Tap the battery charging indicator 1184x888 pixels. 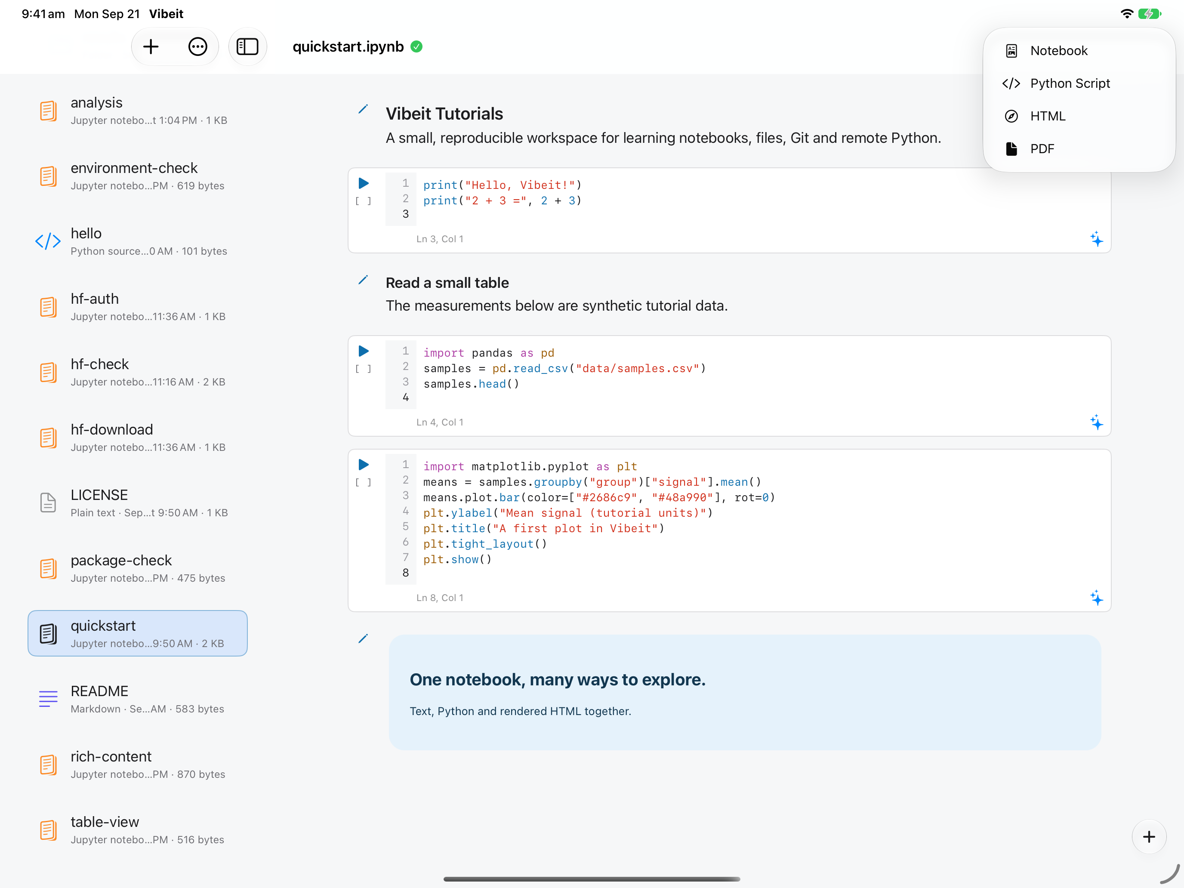tap(1149, 14)
